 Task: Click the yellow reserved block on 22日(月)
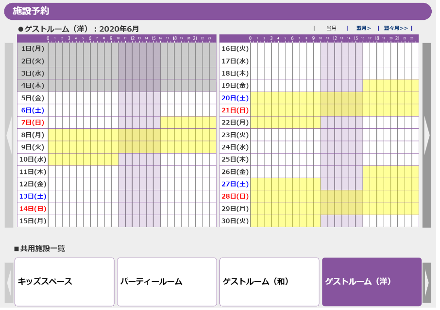(285, 123)
